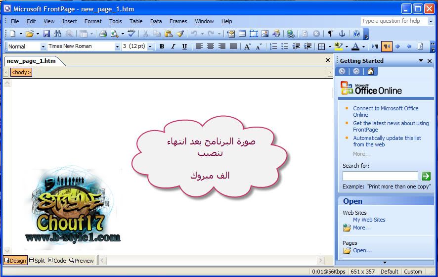438x277 pixels.
Task: Open the File menu
Action: (x=15, y=22)
